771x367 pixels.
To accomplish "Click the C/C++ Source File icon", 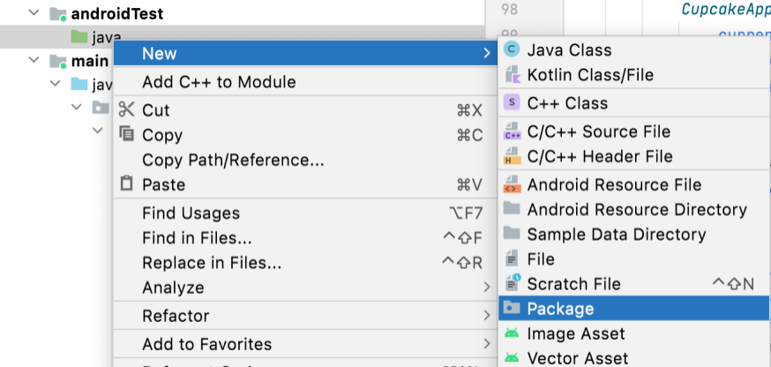I will [x=512, y=131].
